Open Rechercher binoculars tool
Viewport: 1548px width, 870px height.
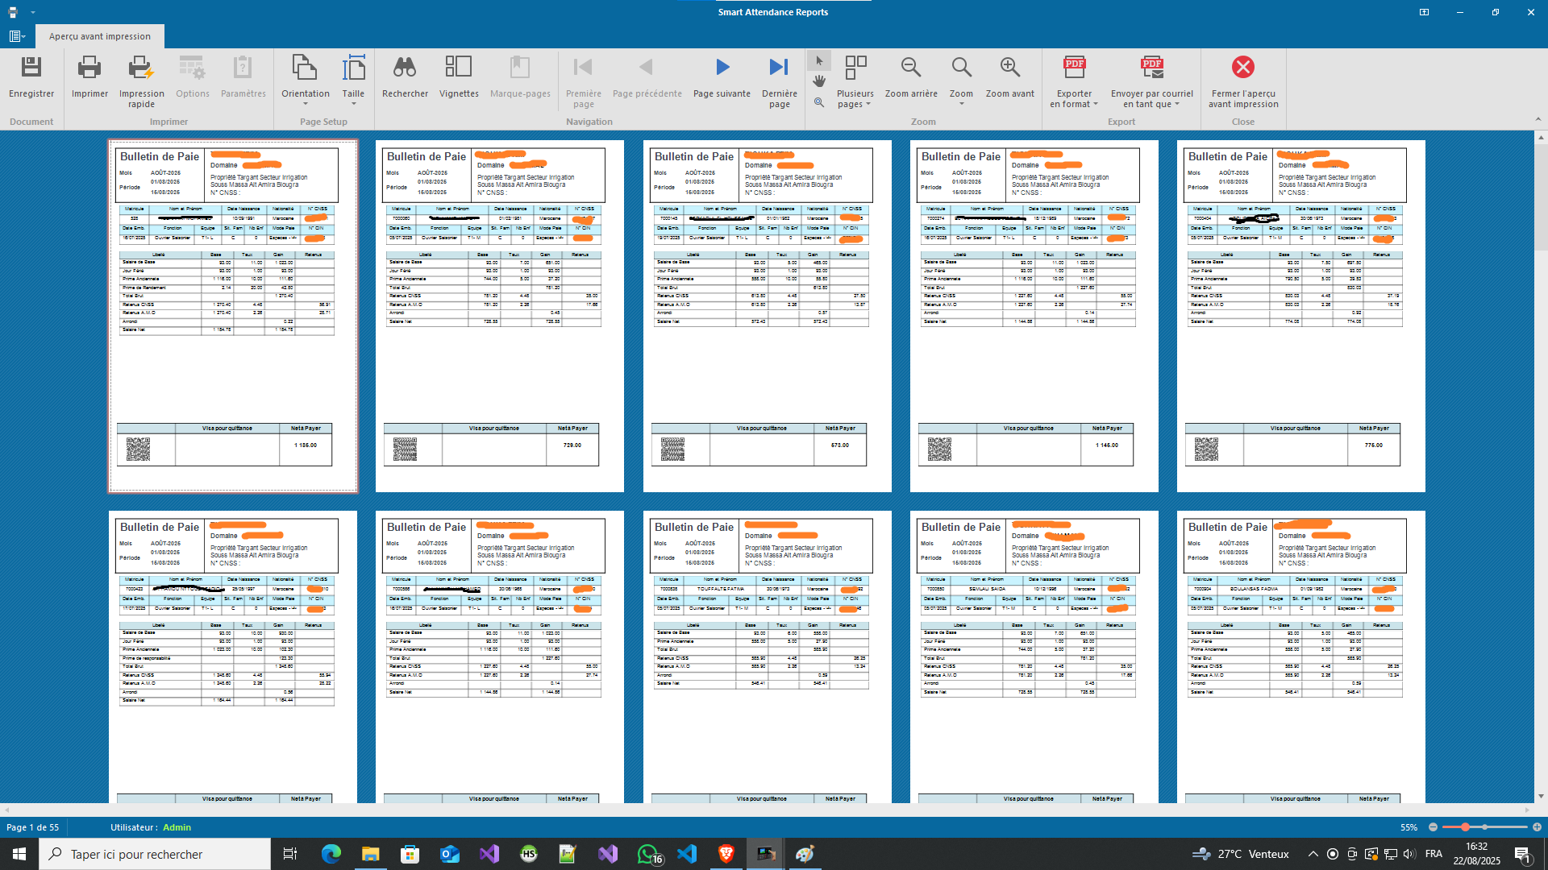click(405, 68)
